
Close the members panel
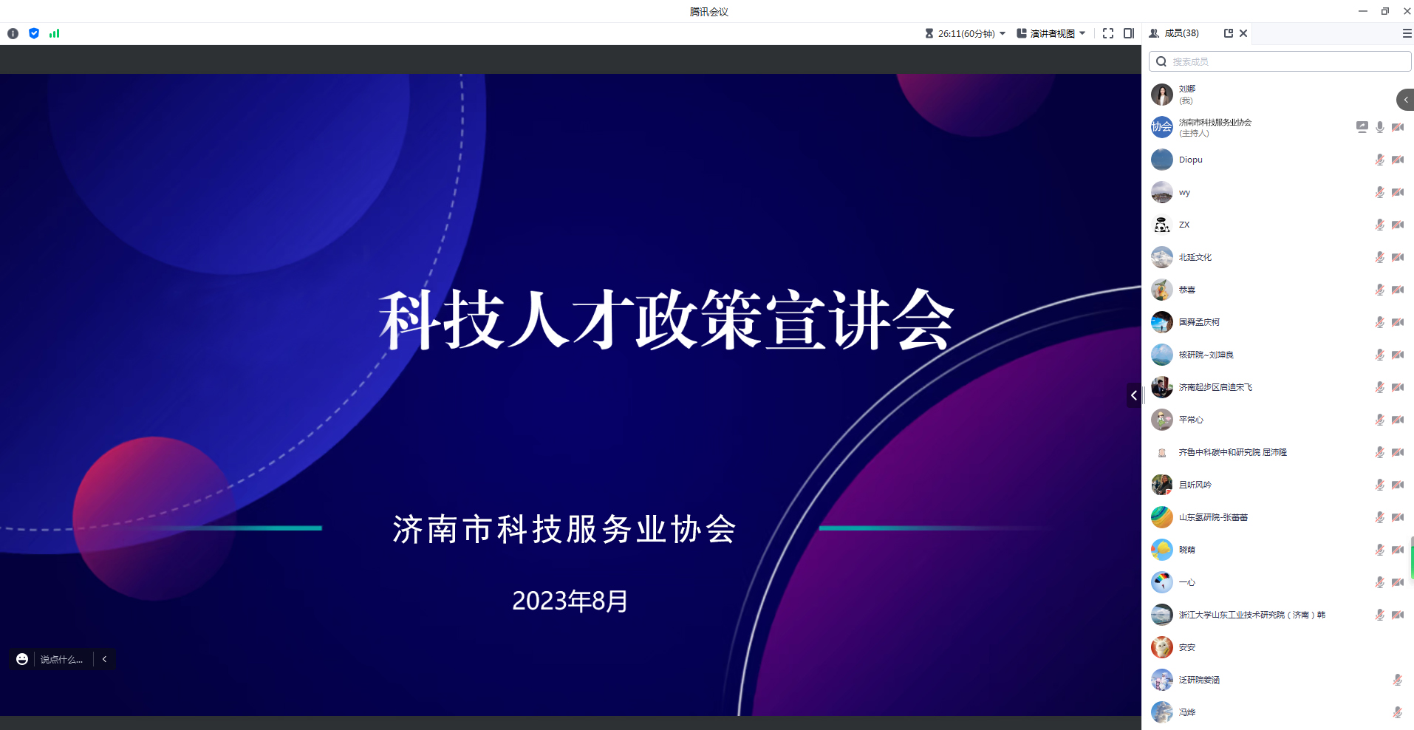[1243, 33]
